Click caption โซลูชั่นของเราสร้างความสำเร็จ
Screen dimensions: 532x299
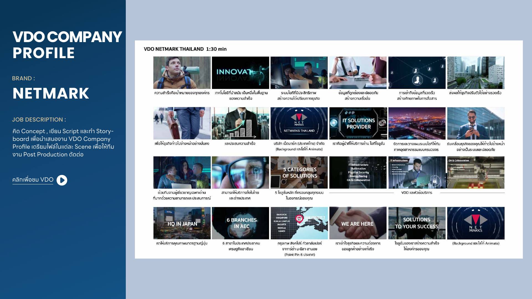(417, 243)
